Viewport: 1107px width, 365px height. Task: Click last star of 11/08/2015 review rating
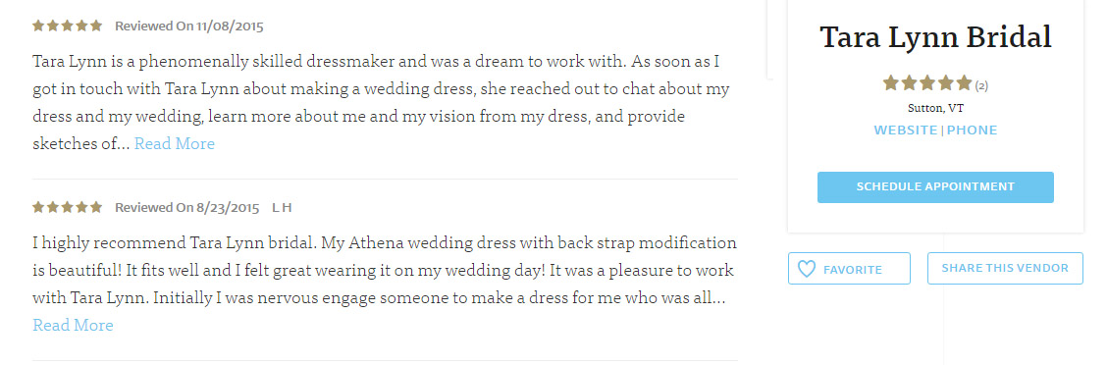click(x=96, y=26)
